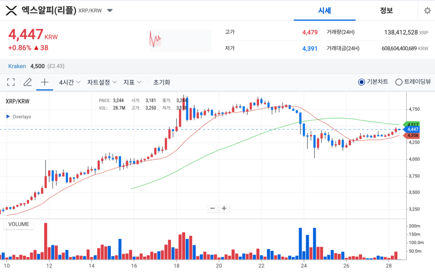Click the XRP/KRW chart title label
The image size is (435, 272).
click(x=17, y=101)
